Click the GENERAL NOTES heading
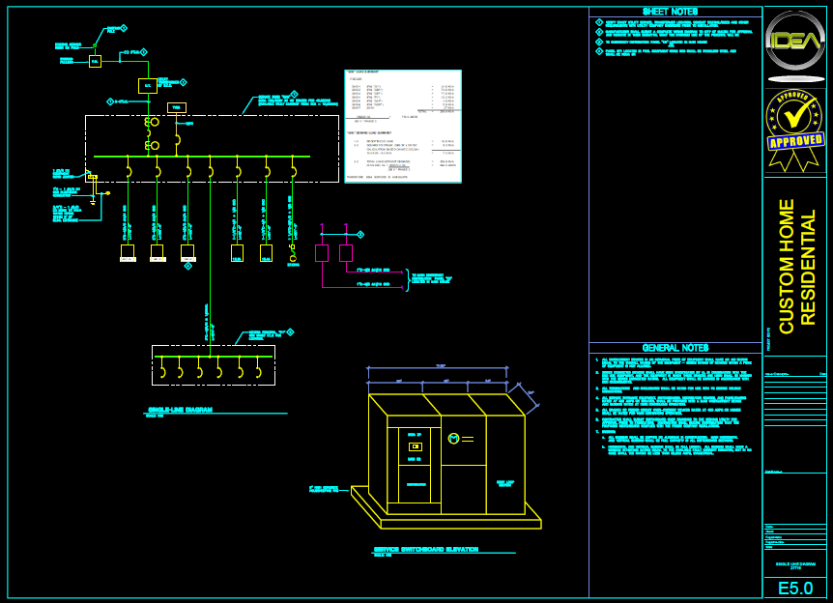Screen dimensions: 833x603 tap(675, 348)
